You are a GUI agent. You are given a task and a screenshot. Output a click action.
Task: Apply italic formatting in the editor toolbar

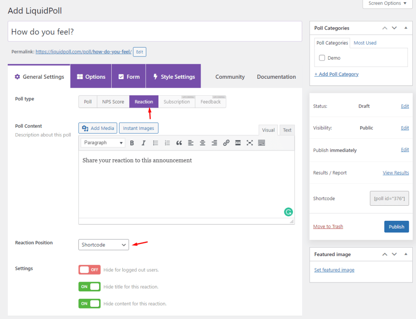(143, 143)
